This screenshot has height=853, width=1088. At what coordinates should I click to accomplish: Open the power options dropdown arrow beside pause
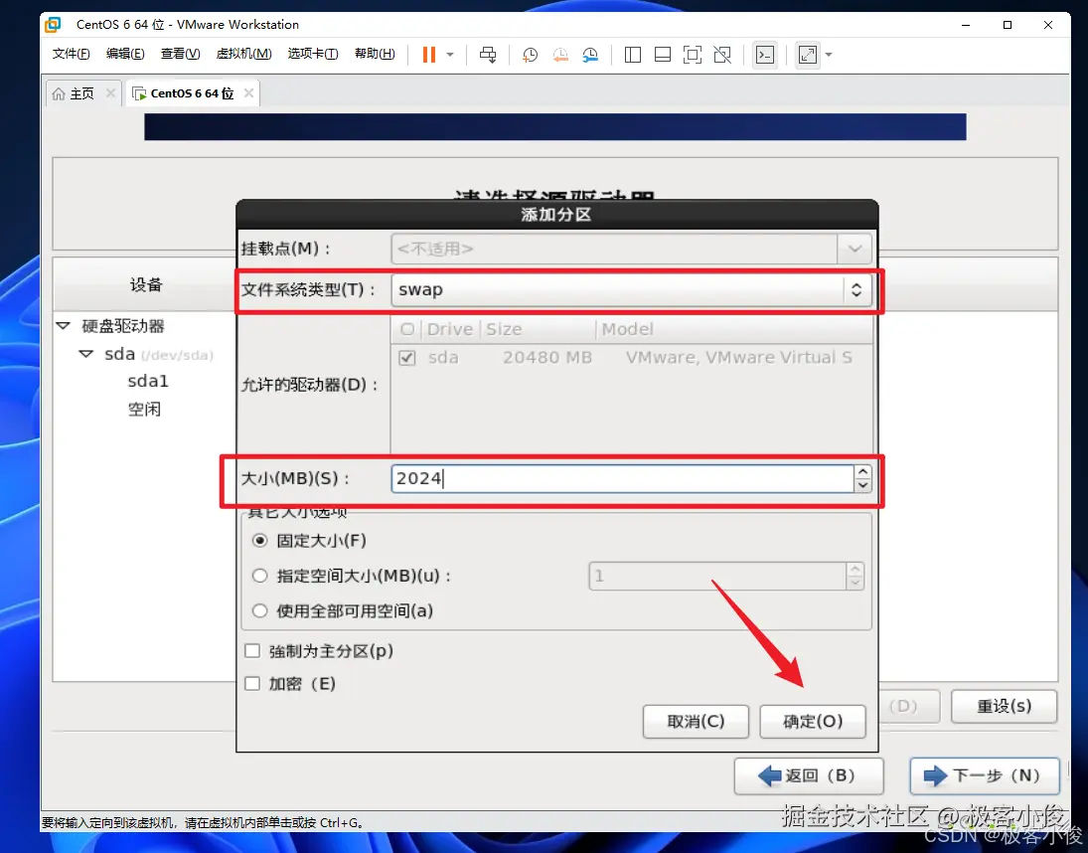[450, 54]
